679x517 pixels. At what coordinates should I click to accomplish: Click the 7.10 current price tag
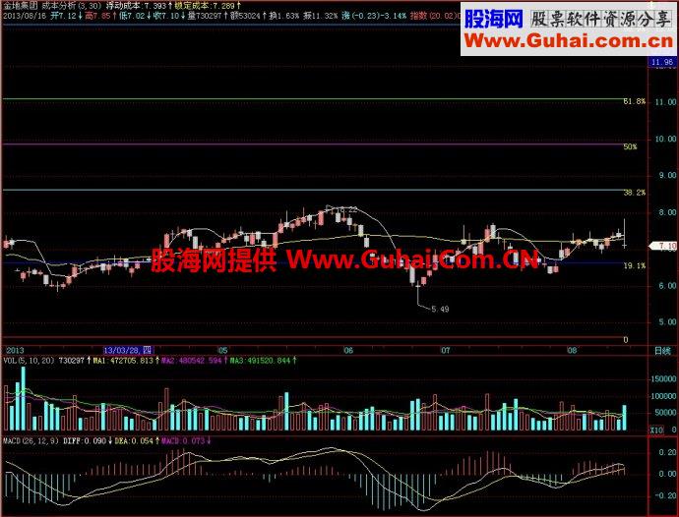[x=664, y=246]
